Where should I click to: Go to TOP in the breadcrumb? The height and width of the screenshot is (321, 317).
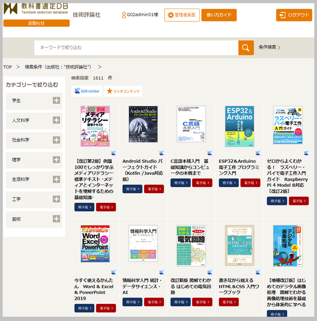(x=7, y=67)
